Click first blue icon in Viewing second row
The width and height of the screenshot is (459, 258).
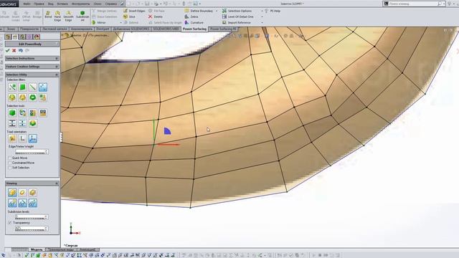(x=12, y=203)
